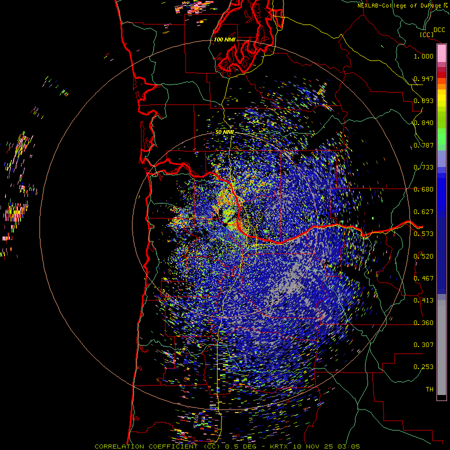Pick the yellow segment of color bar
The image size is (450, 450).
coord(441,98)
